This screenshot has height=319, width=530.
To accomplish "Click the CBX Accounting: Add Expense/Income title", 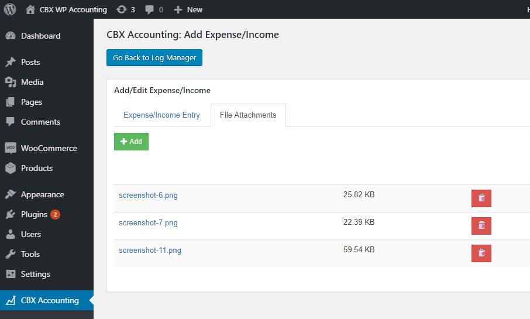I will coord(192,35).
